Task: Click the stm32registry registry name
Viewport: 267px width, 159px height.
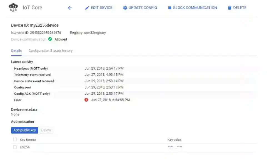Action: click(95, 33)
